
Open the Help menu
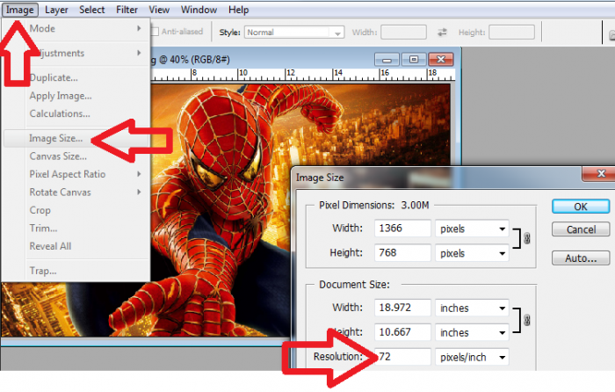click(238, 10)
